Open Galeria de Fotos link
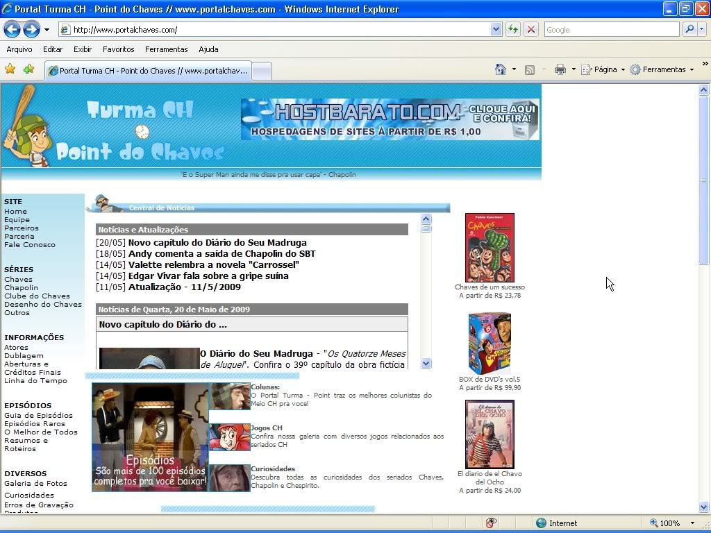The image size is (711, 533). [x=35, y=483]
